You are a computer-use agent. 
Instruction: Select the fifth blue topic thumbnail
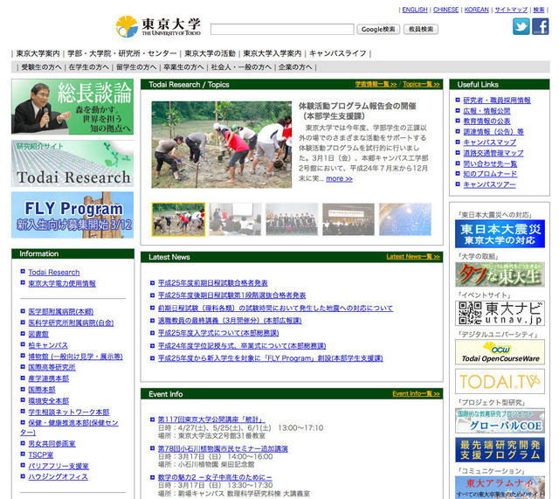[x=405, y=219]
